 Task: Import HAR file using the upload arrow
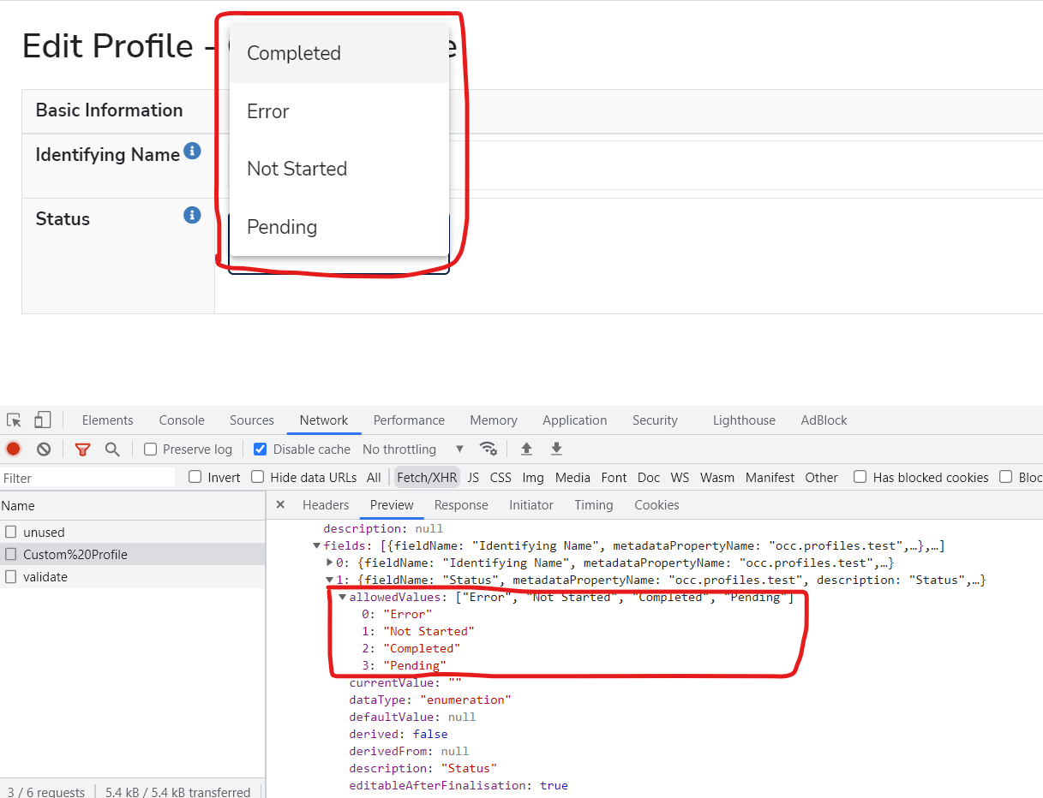click(525, 448)
